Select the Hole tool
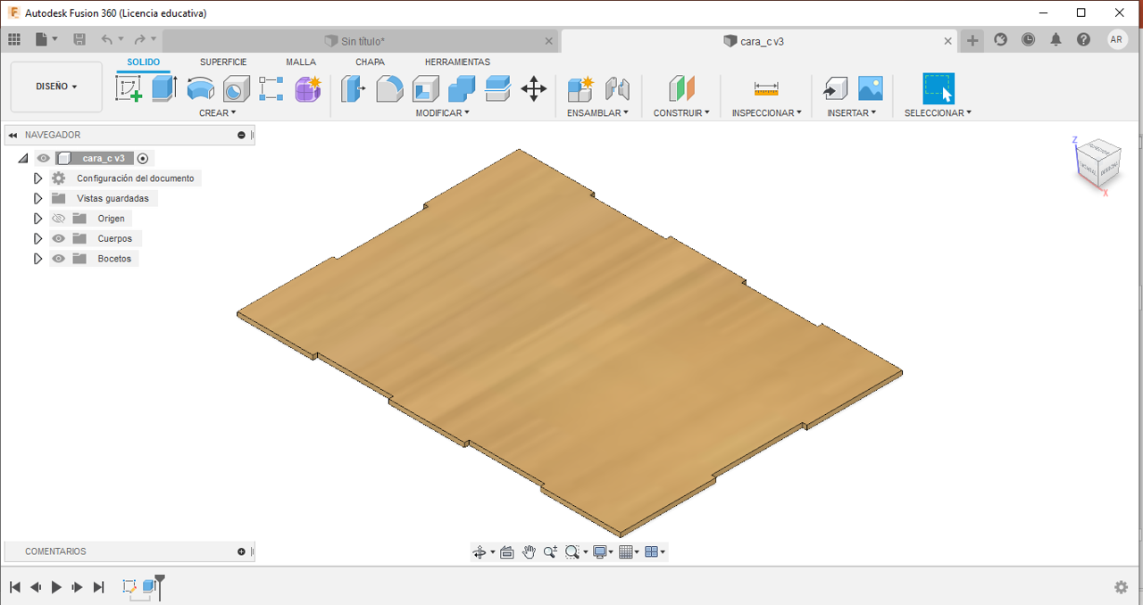The image size is (1143, 605). click(236, 88)
